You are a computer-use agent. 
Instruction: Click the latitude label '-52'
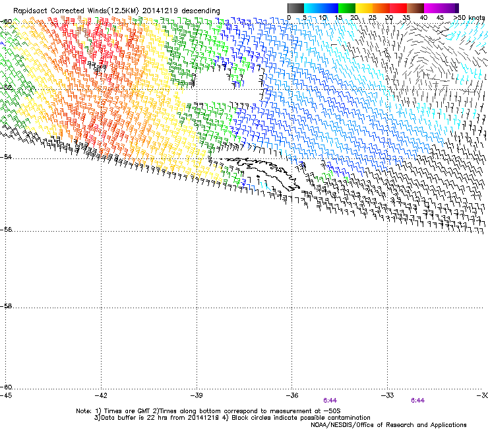[x=6, y=87]
